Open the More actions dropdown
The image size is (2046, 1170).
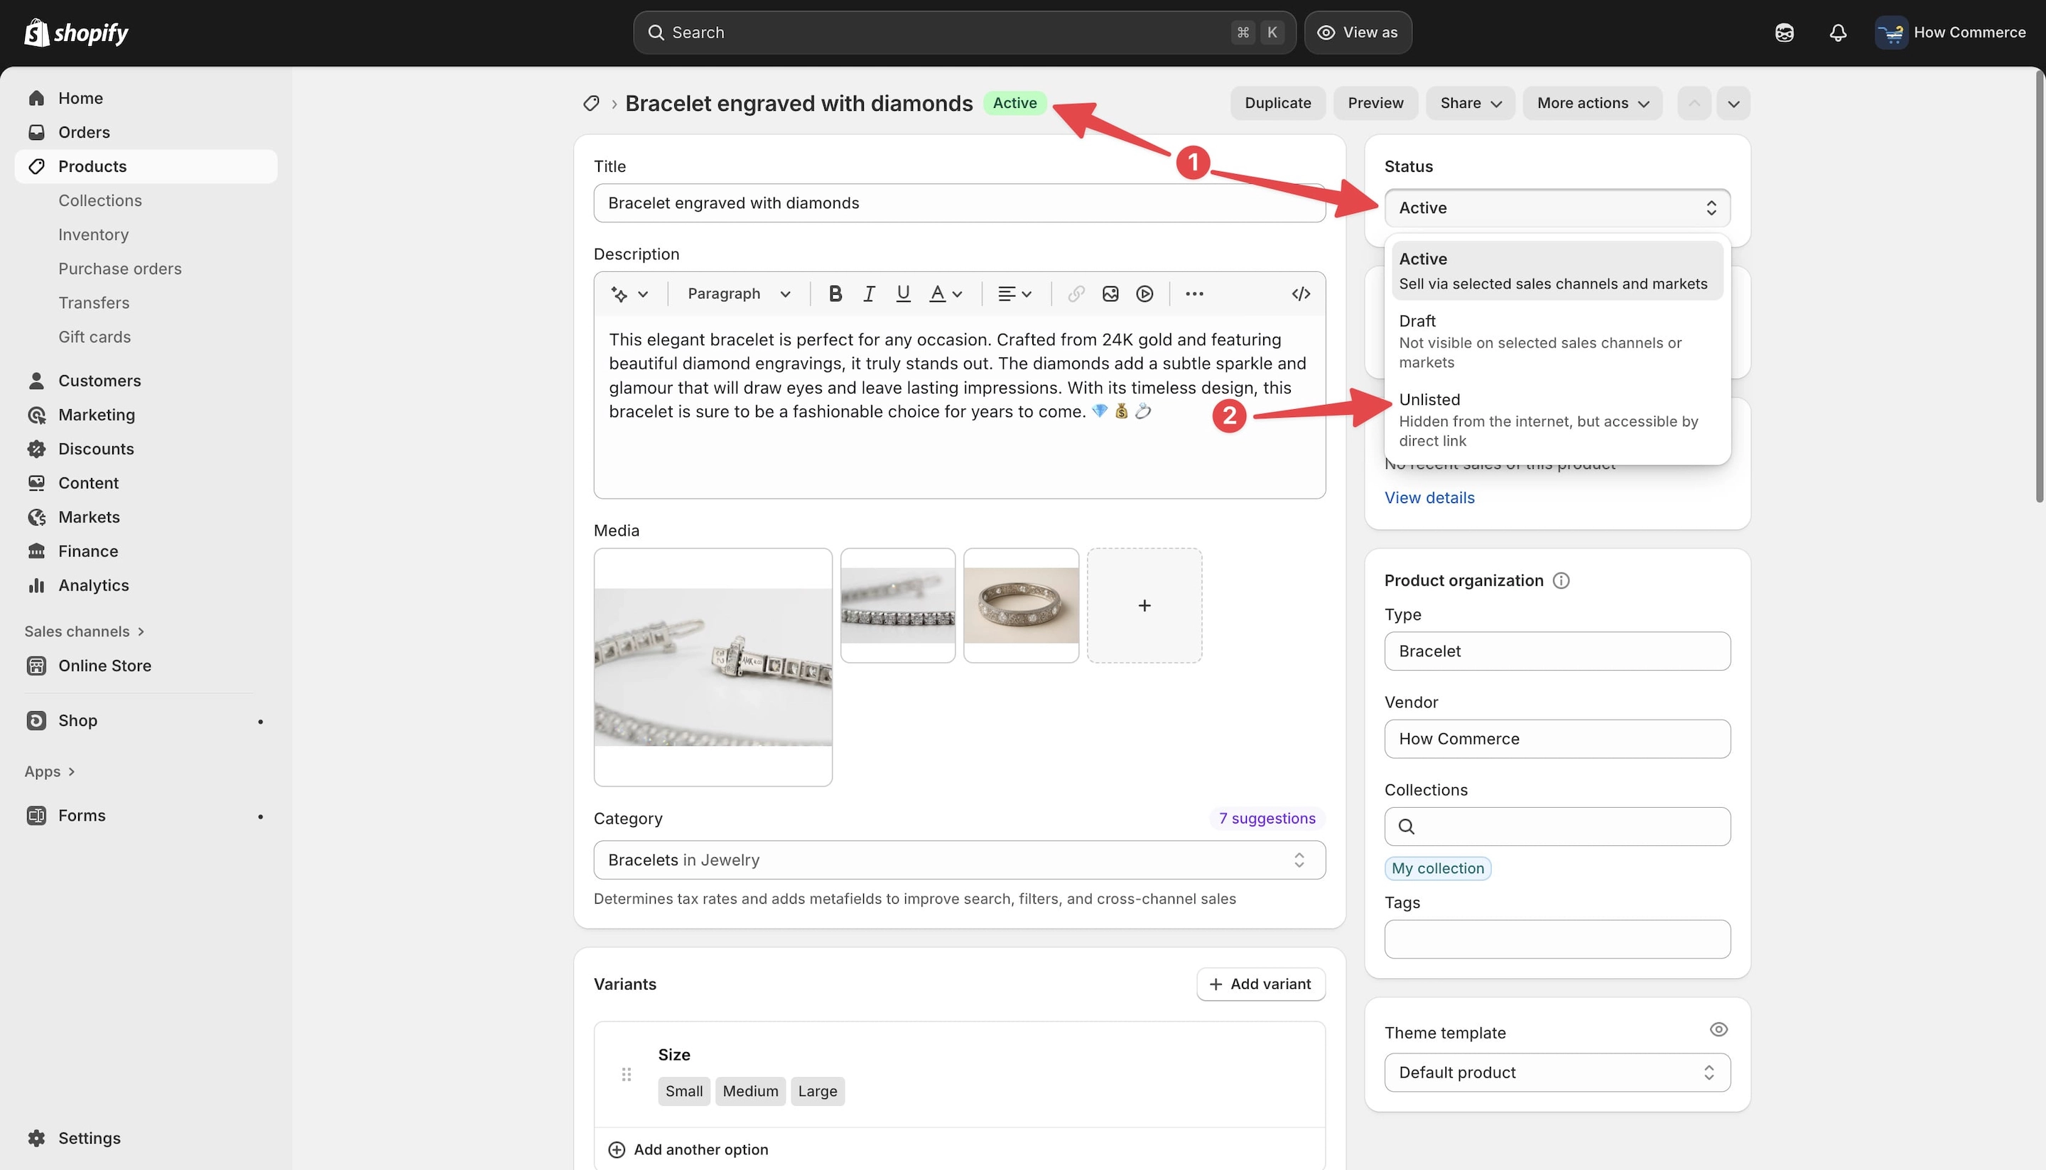coord(1592,103)
